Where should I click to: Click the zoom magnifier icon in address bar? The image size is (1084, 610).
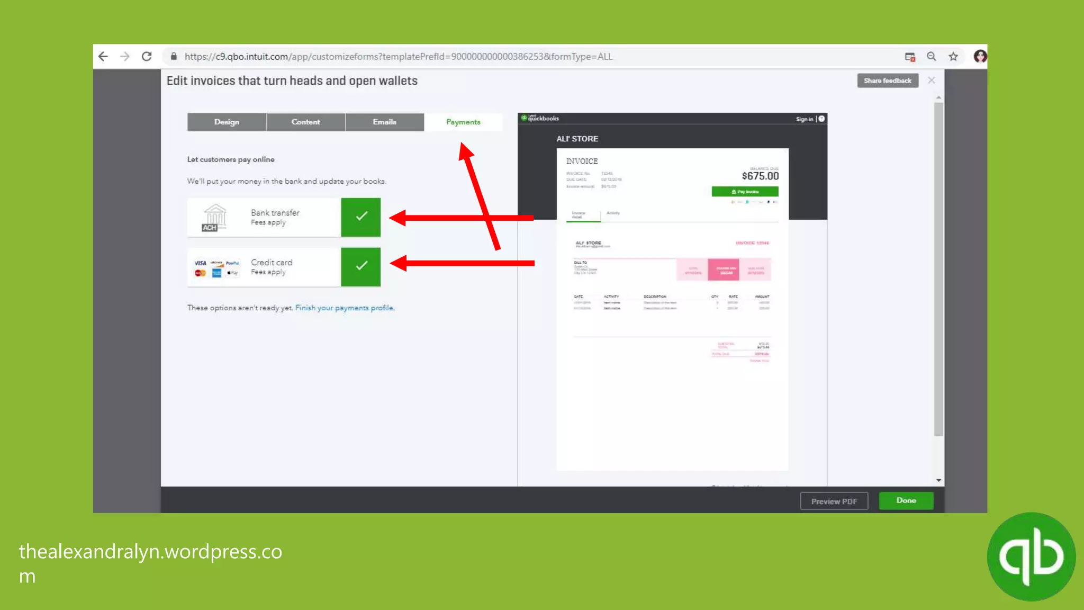932,57
